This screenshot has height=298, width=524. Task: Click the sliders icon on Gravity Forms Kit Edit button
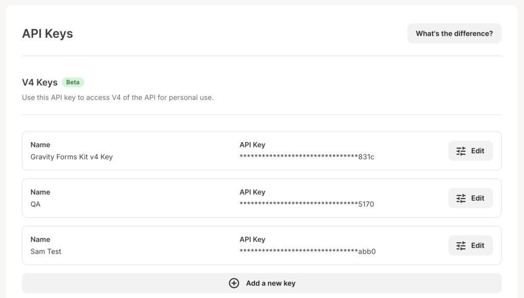click(460, 151)
